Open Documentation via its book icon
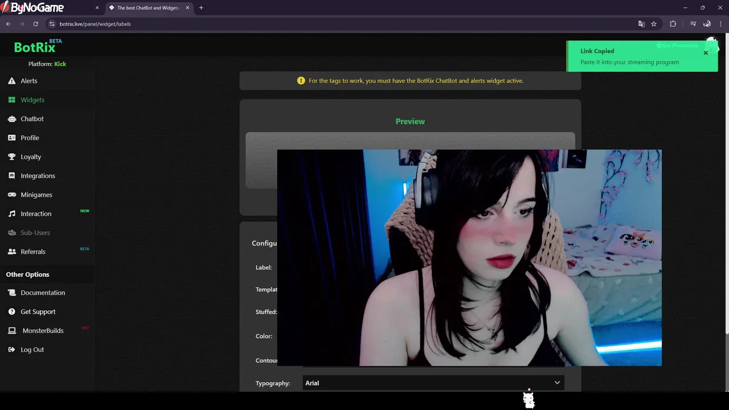 coord(11,293)
